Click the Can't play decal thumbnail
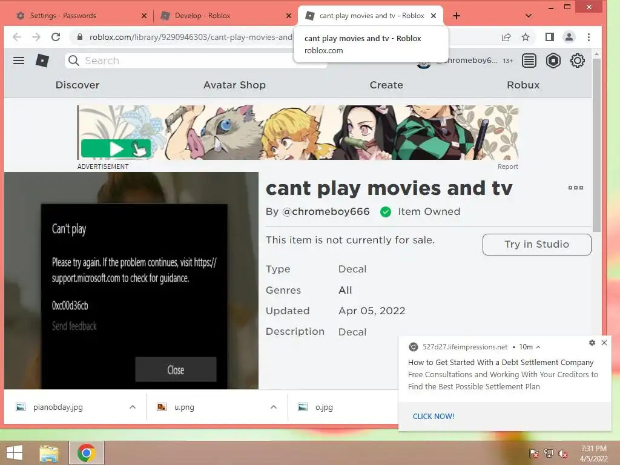Image resolution: width=620 pixels, height=465 pixels. pos(131,280)
